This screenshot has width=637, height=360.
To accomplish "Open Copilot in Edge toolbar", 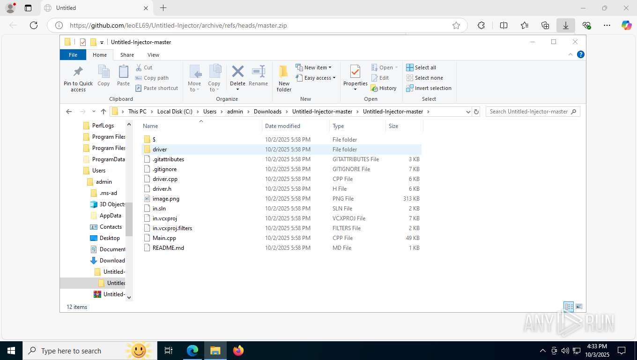I will (x=626, y=25).
